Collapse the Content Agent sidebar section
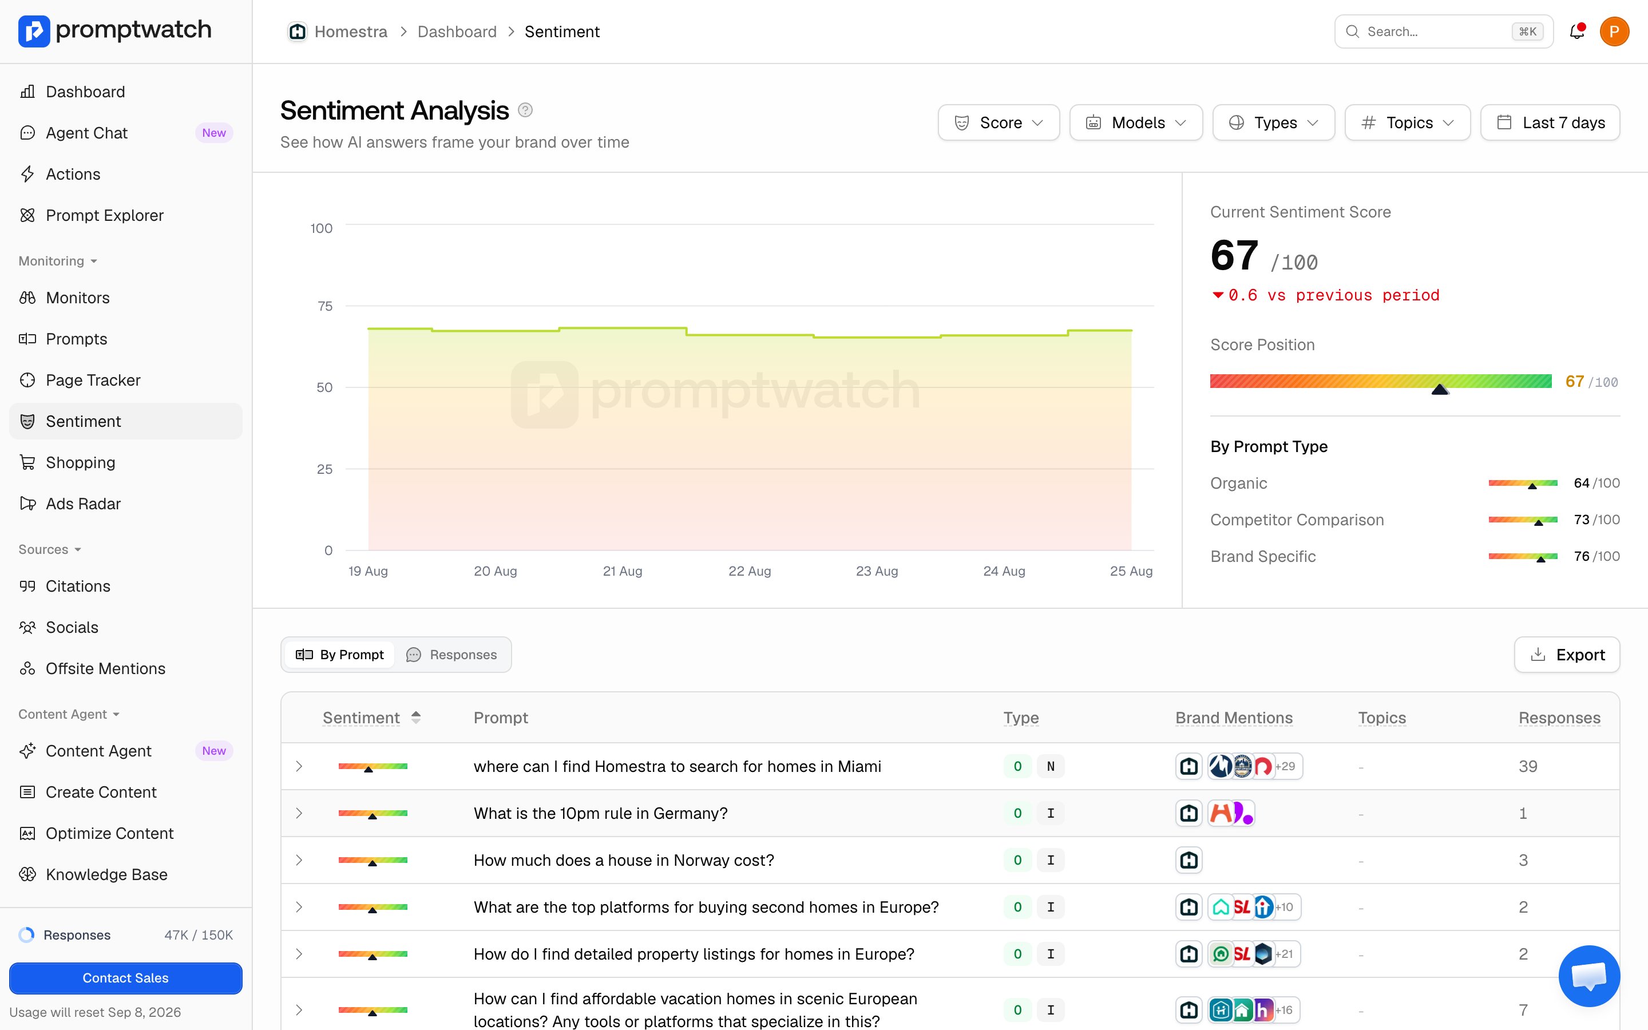This screenshot has width=1648, height=1030. tap(69, 714)
